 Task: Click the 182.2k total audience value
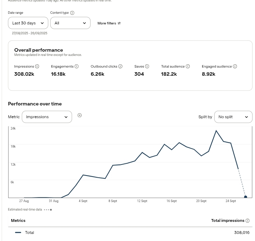pos(169,74)
